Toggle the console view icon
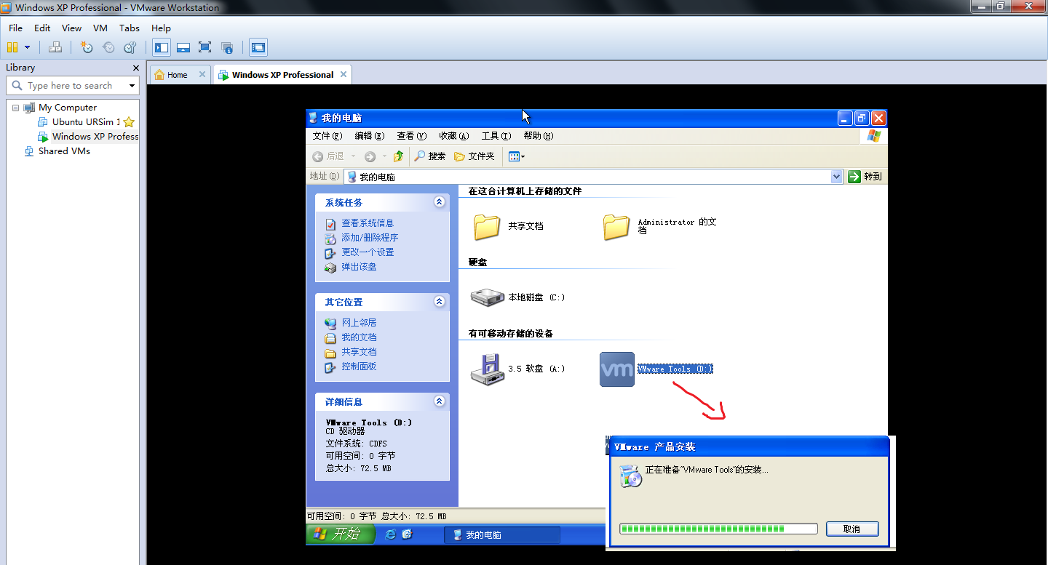The image size is (1048, 565). tap(258, 47)
